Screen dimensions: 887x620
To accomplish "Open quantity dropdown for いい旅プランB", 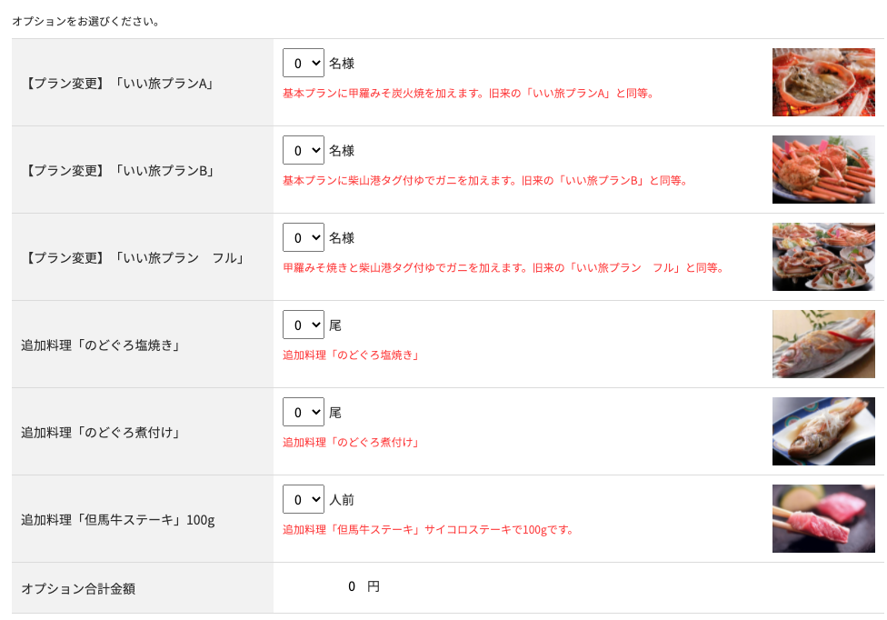I will click(x=304, y=150).
